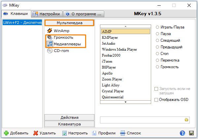Click the CD-rom disc icon
The height and width of the screenshot is (139, 198).
point(50,51)
